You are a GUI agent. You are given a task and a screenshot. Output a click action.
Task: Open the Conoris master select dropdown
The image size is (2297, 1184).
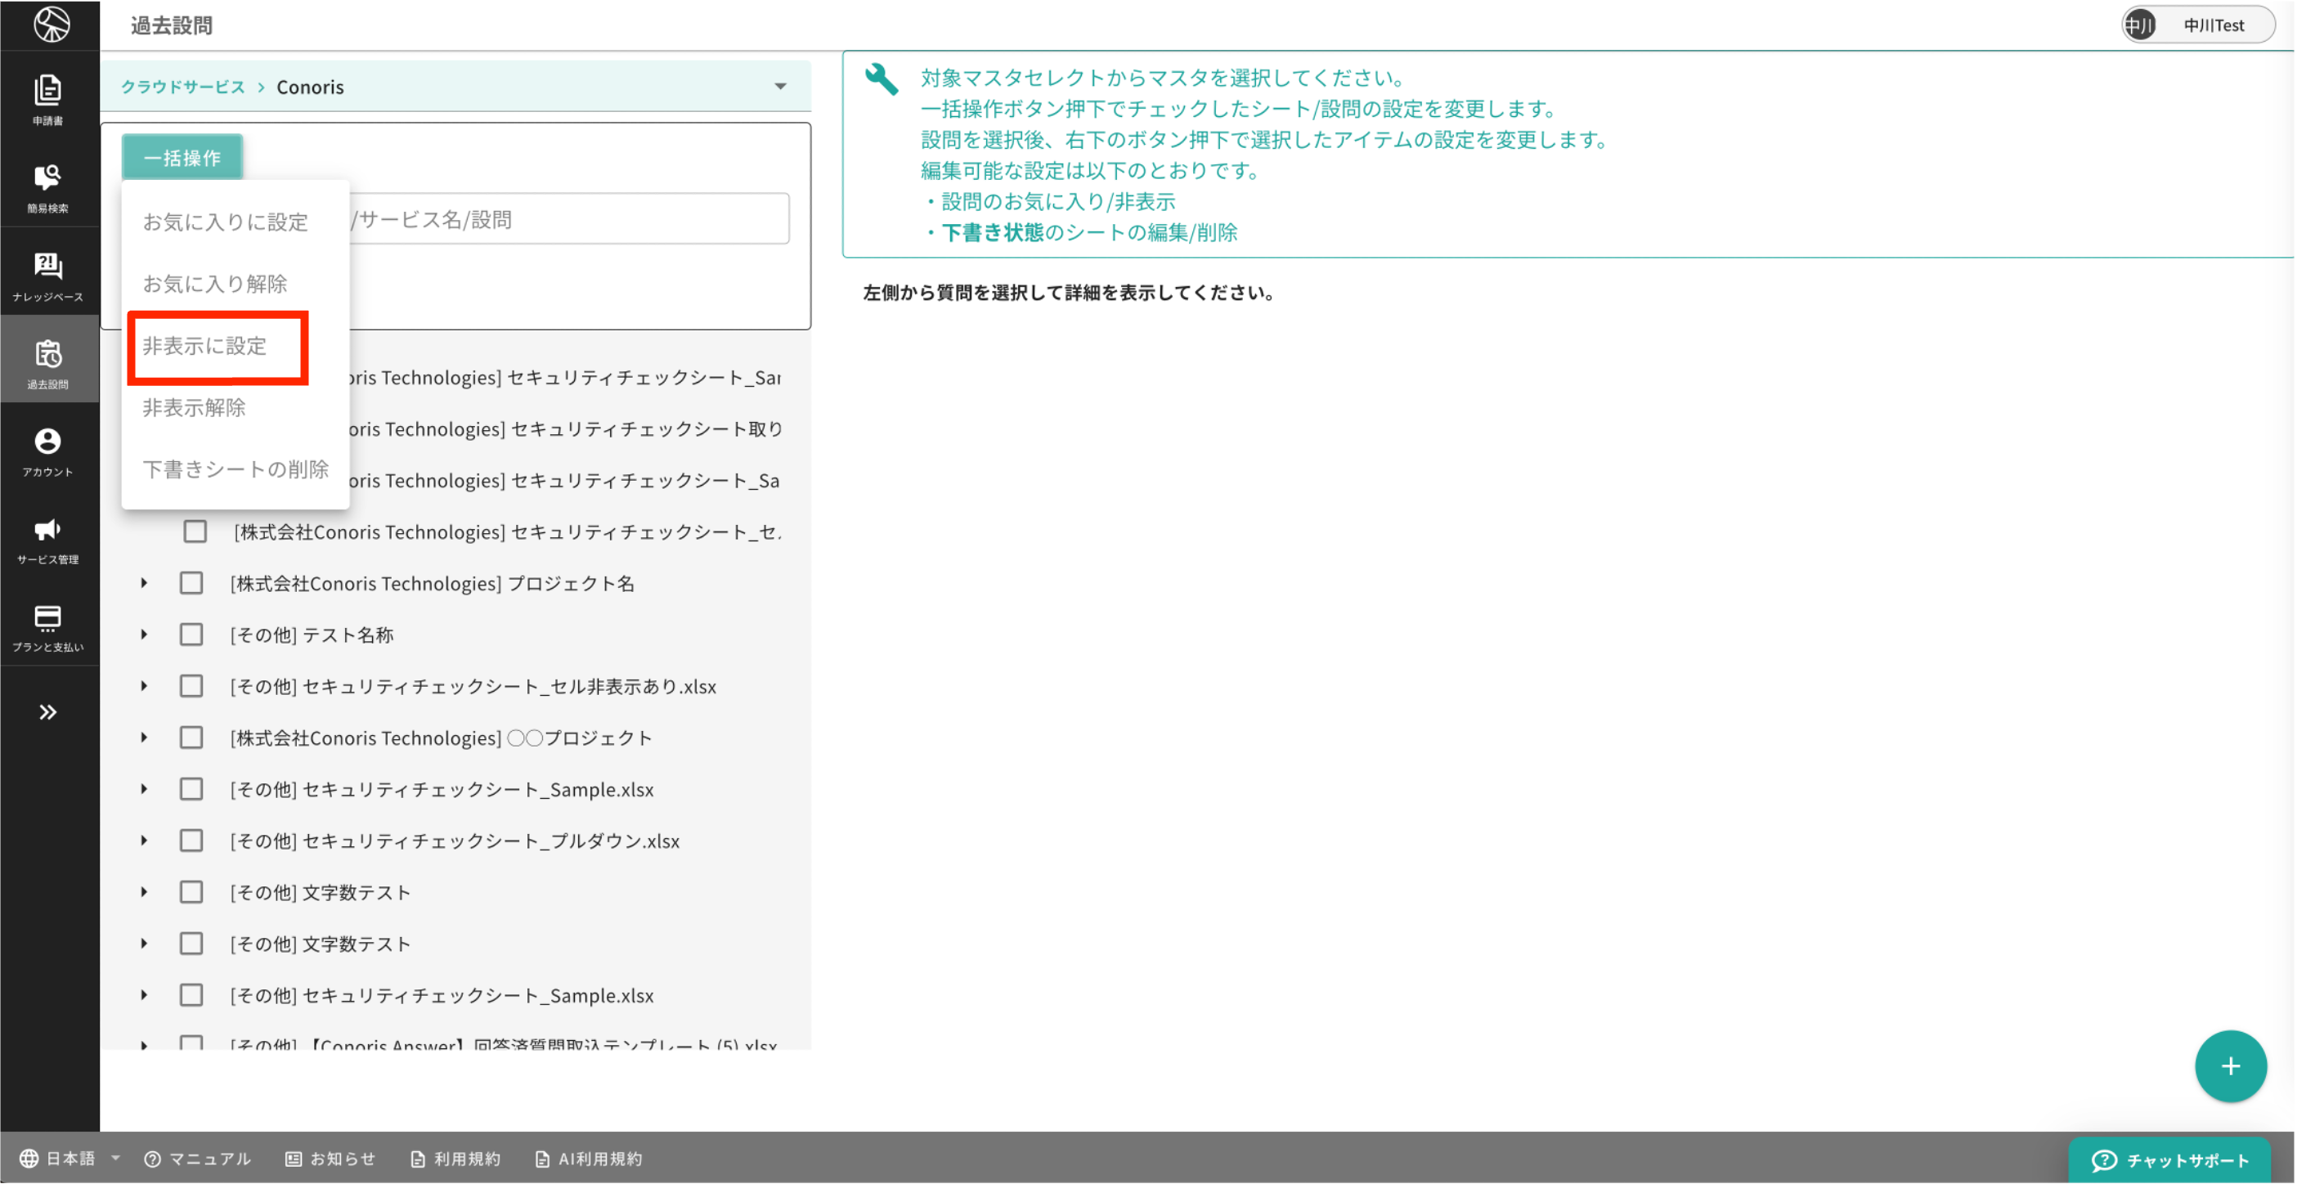click(780, 86)
